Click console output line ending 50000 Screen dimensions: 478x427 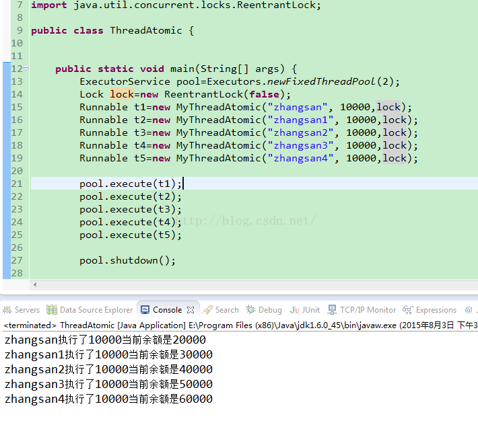[108, 384]
